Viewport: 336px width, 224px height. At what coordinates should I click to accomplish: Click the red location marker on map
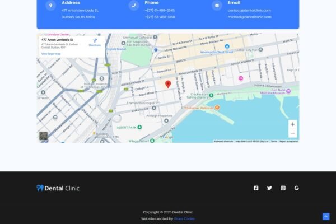point(168,84)
